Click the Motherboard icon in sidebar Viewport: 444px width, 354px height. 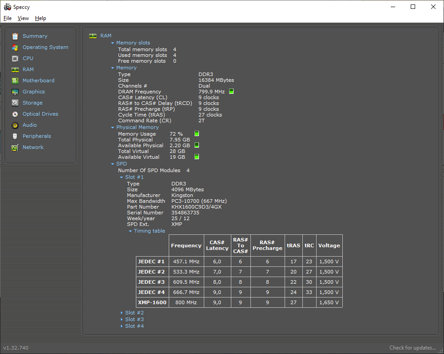click(x=15, y=80)
